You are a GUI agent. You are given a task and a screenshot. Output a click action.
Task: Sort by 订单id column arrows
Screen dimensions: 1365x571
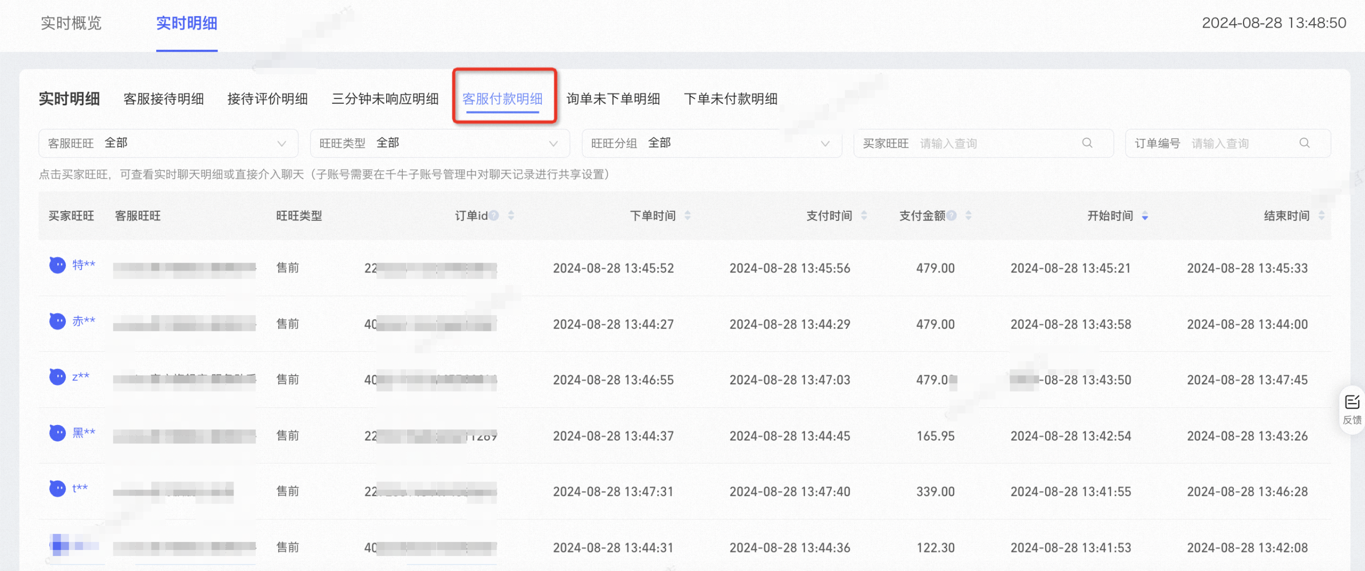pos(511,215)
